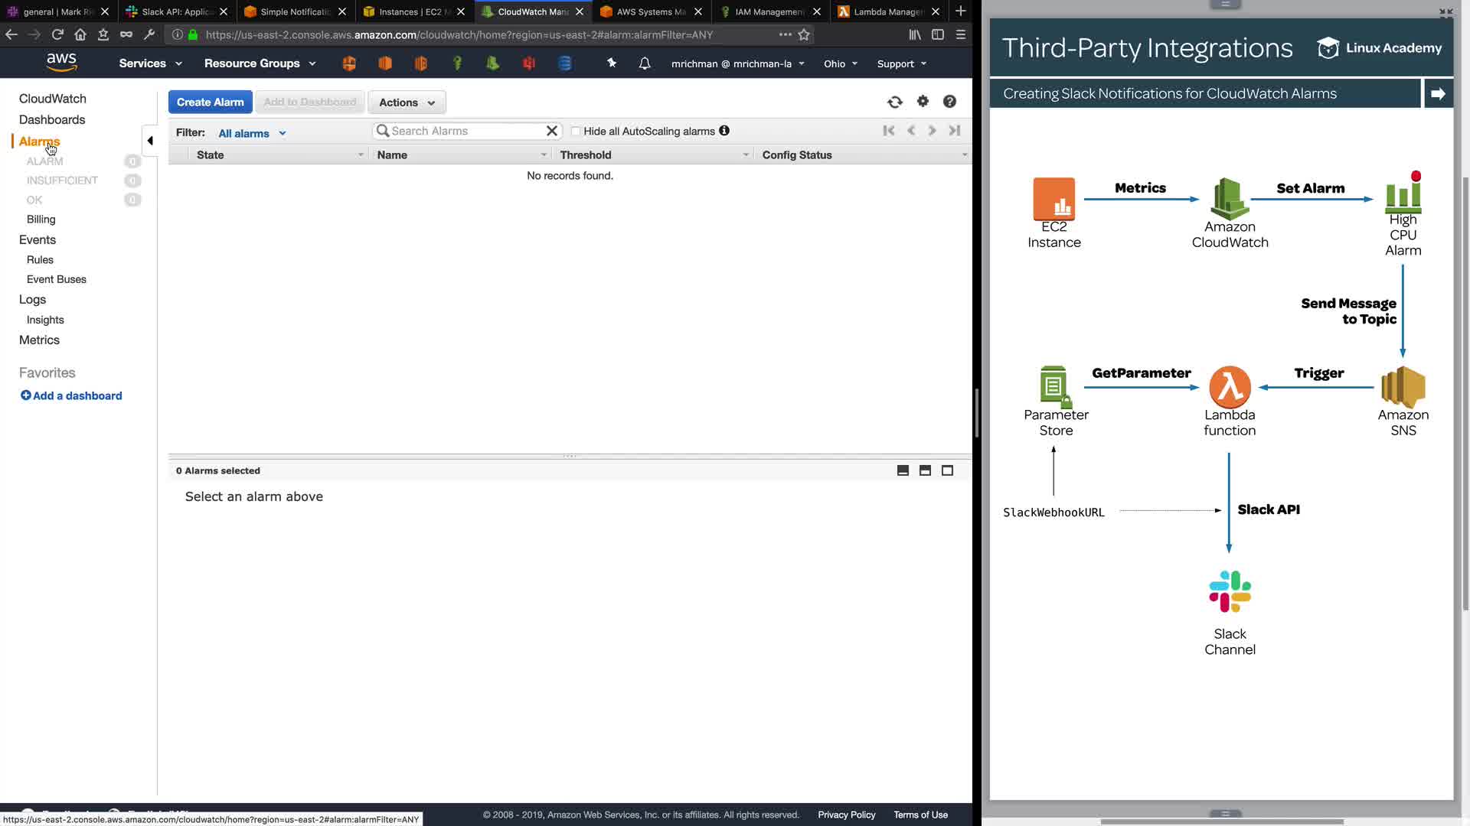This screenshot has height=826, width=1470.
Task: Click the next slide arrow in the presentation
Action: pyautogui.click(x=1438, y=93)
